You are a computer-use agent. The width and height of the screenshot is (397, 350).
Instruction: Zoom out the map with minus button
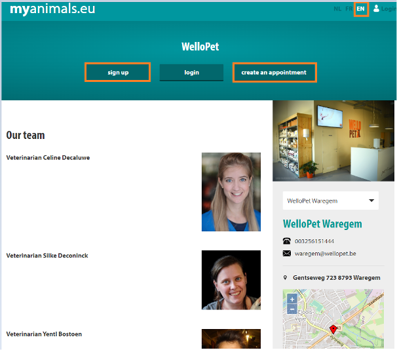tap(292, 309)
